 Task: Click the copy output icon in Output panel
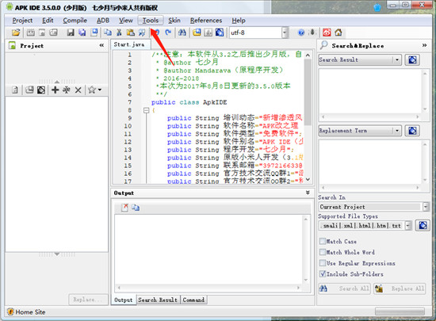(136, 208)
